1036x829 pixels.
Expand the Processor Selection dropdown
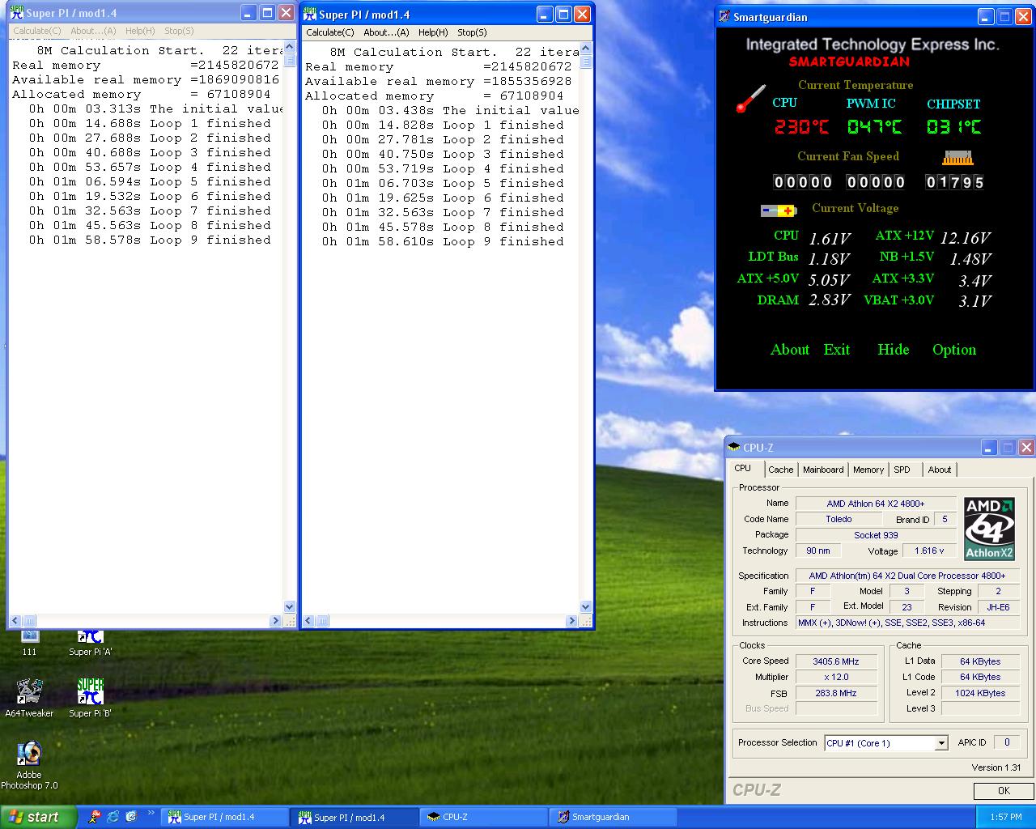click(x=940, y=743)
